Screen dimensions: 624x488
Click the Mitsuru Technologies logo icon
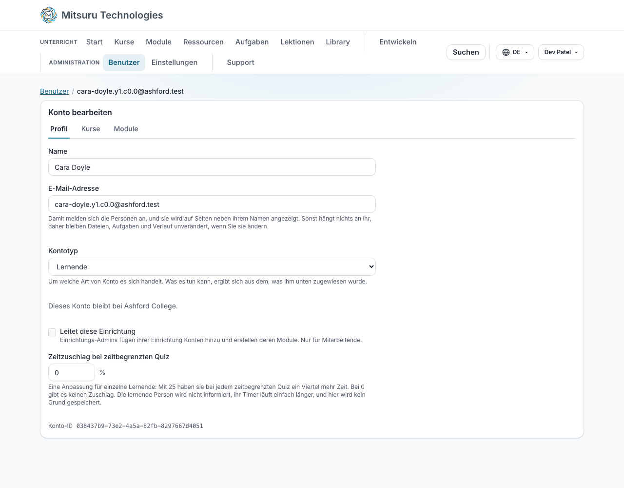click(x=49, y=15)
